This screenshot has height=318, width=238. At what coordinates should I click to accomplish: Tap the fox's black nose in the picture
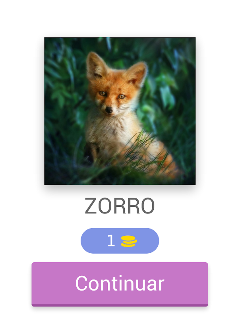pos(109,110)
